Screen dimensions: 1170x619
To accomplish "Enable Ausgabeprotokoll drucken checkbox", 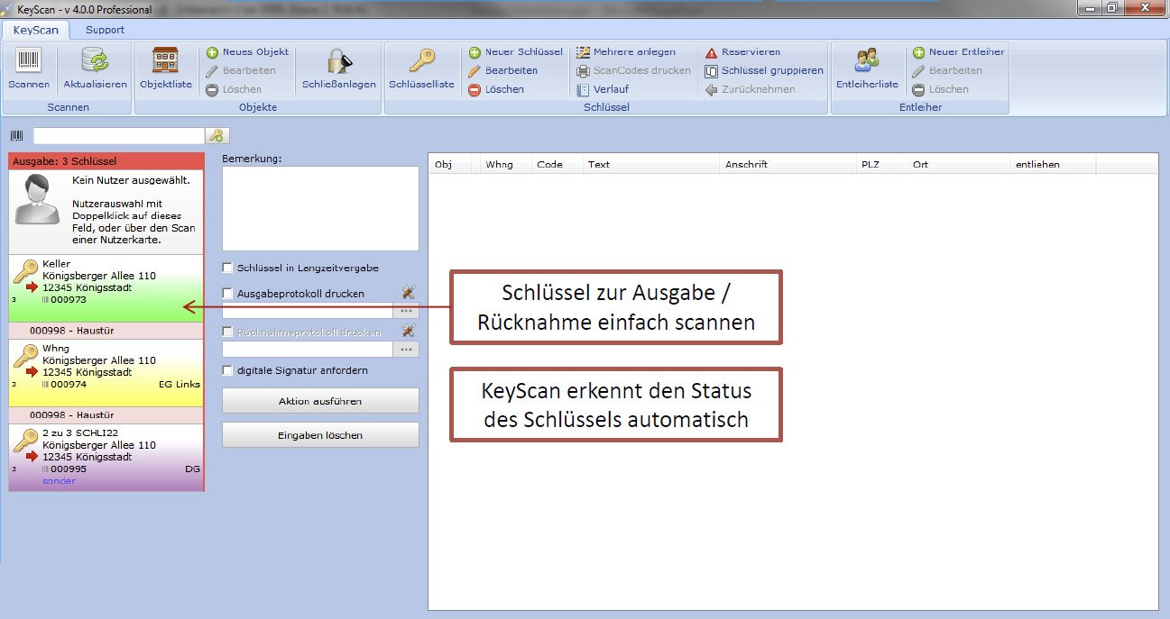I will (x=227, y=294).
